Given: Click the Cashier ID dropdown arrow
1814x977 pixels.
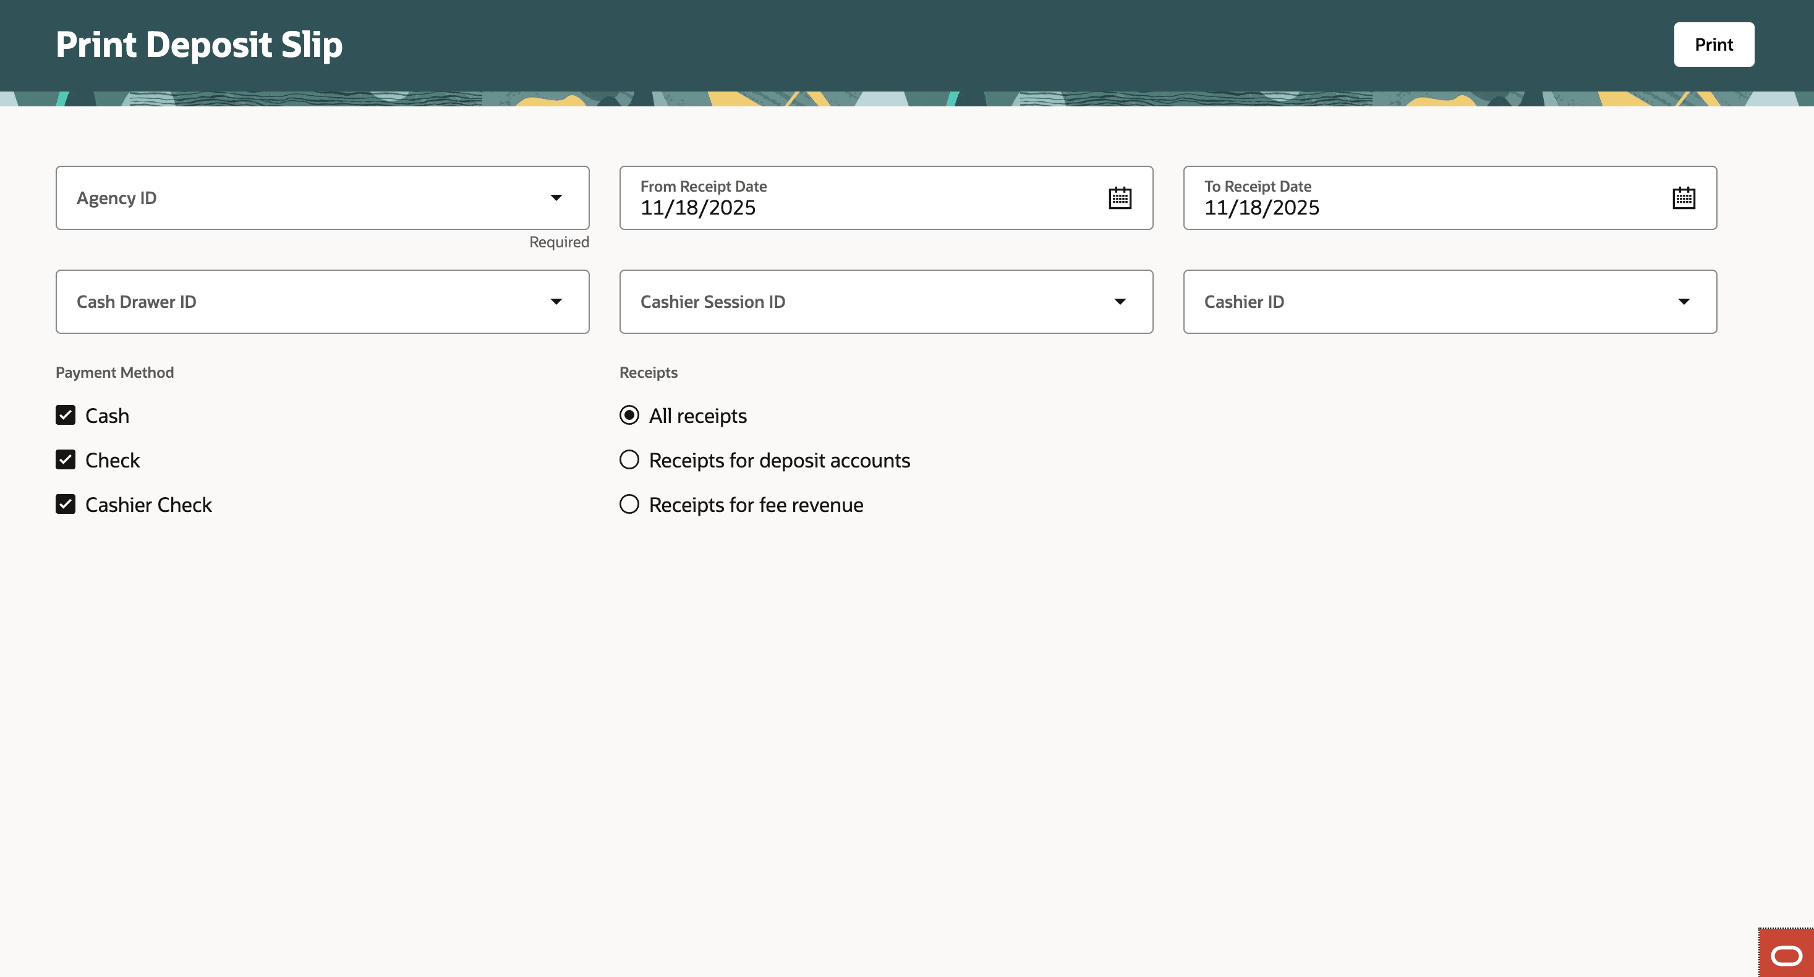Looking at the screenshot, I should coord(1684,302).
